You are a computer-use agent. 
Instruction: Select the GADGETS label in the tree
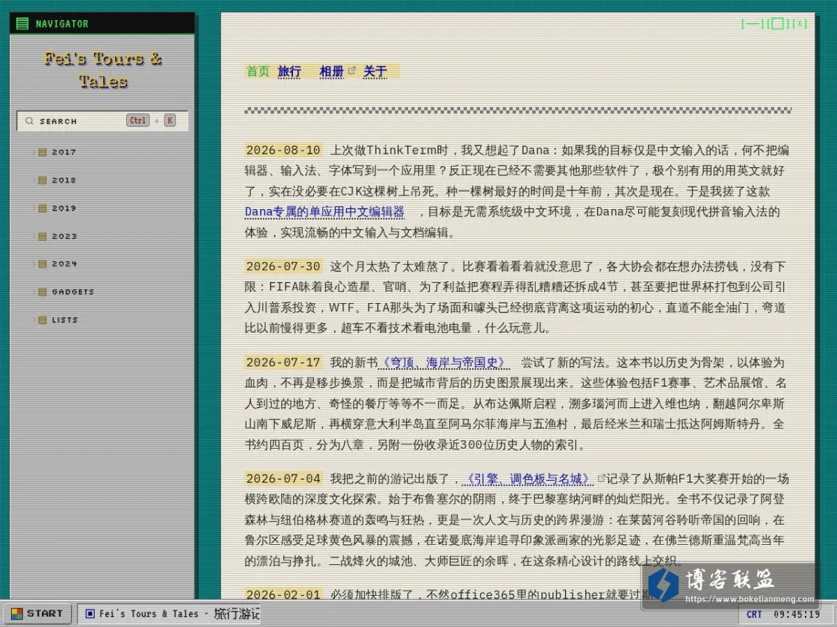[73, 292]
